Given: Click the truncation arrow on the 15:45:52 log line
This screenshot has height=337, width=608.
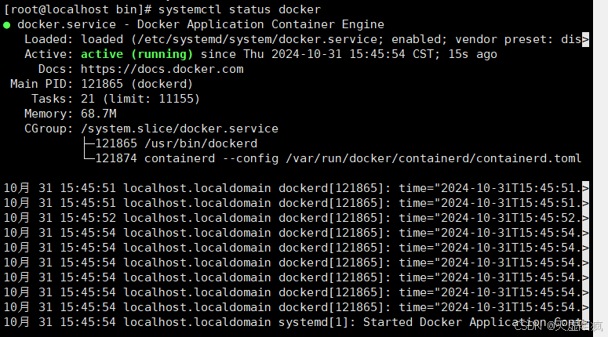Looking at the screenshot, I should 585,218.
